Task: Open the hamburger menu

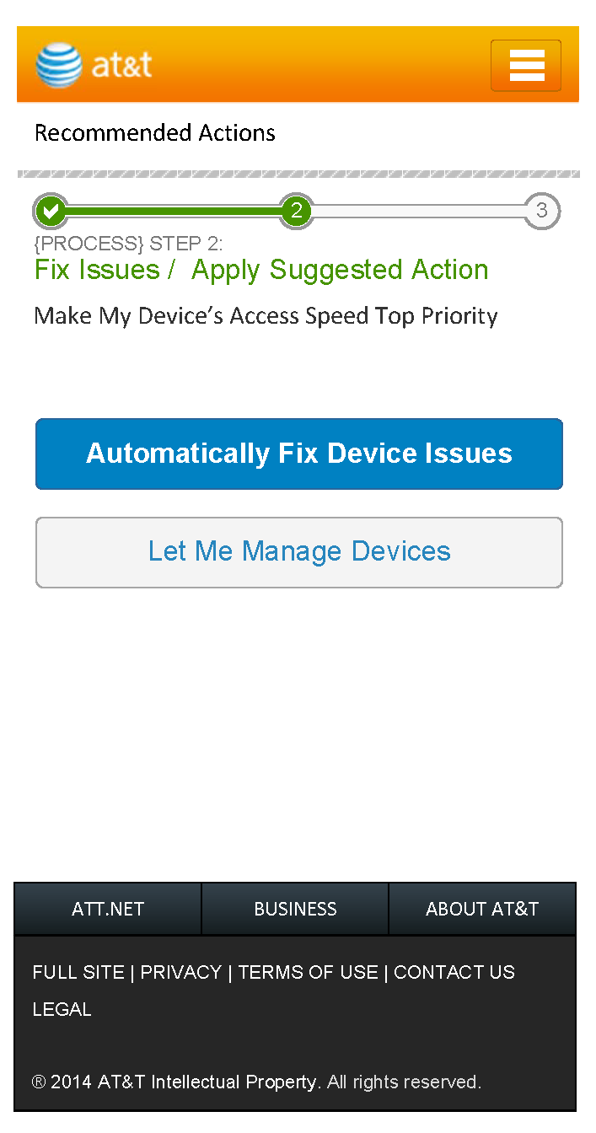Action: 526,65
